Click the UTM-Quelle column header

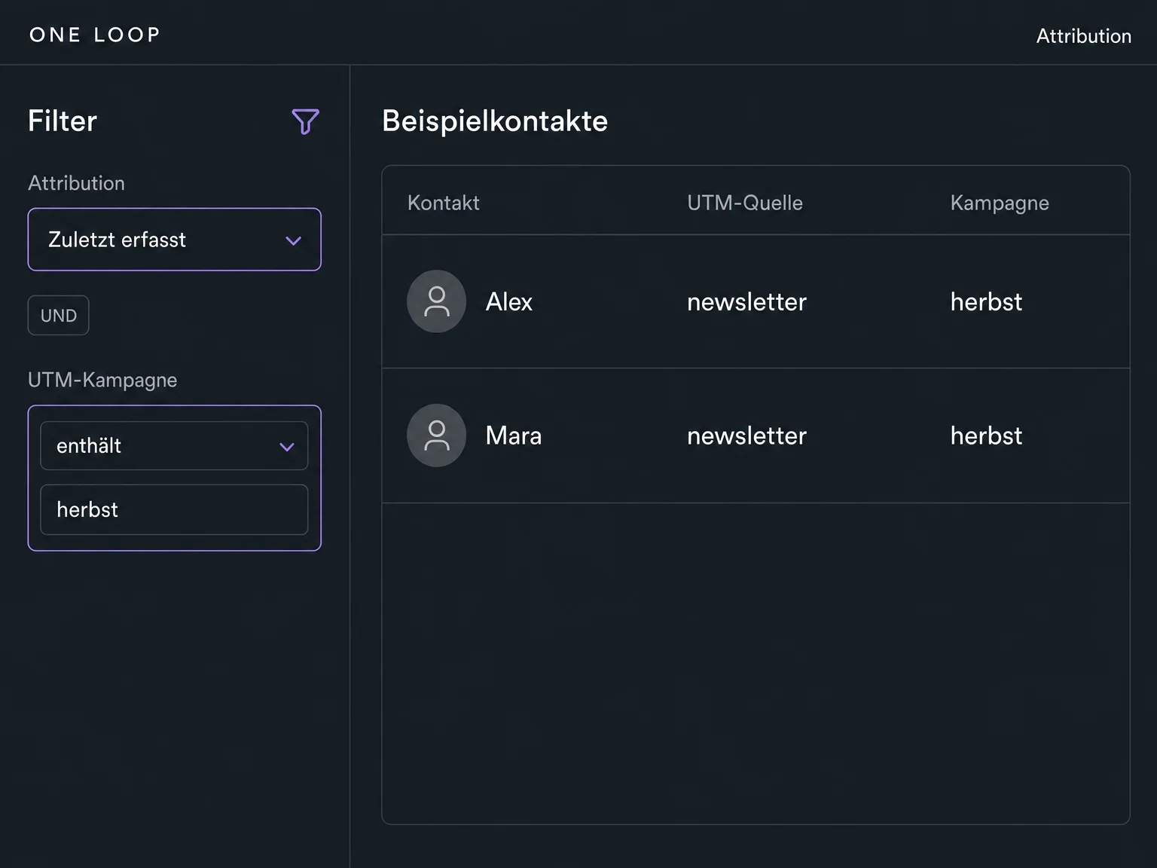(x=745, y=203)
